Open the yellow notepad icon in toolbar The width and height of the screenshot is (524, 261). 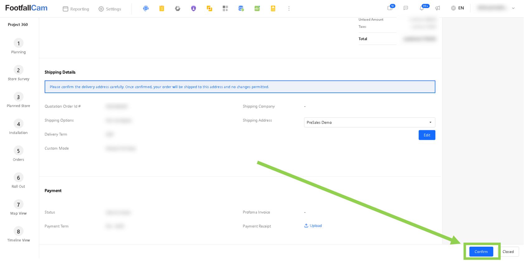tap(162, 8)
